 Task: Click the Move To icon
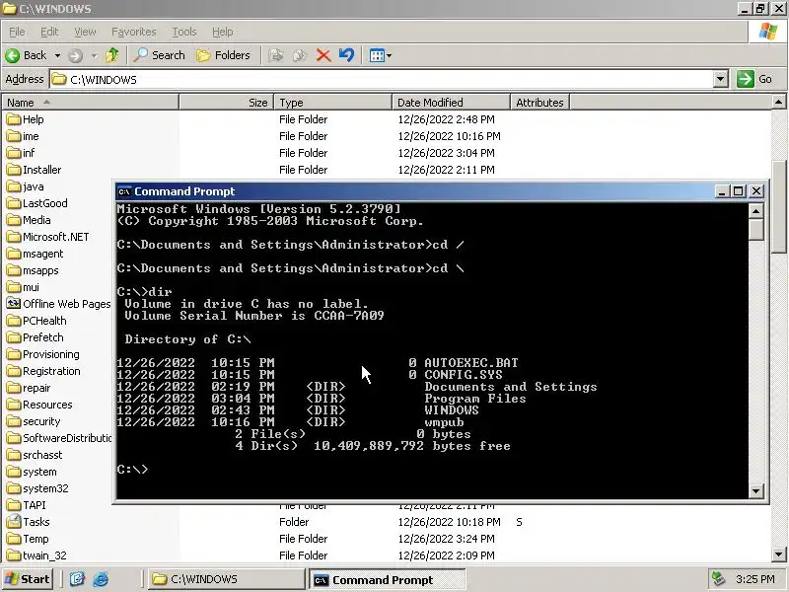point(276,55)
